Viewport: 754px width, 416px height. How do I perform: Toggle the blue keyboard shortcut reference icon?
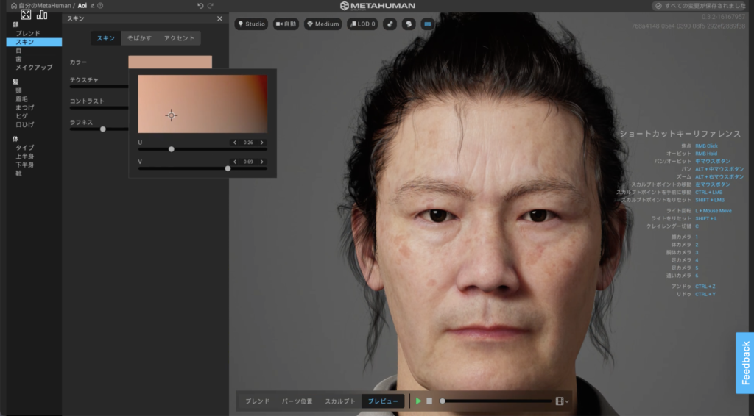tap(428, 24)
